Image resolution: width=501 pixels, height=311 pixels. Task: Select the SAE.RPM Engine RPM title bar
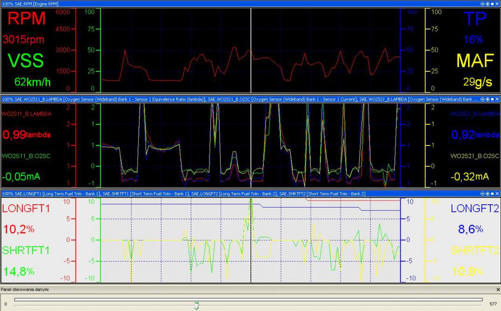pos(250,4)
